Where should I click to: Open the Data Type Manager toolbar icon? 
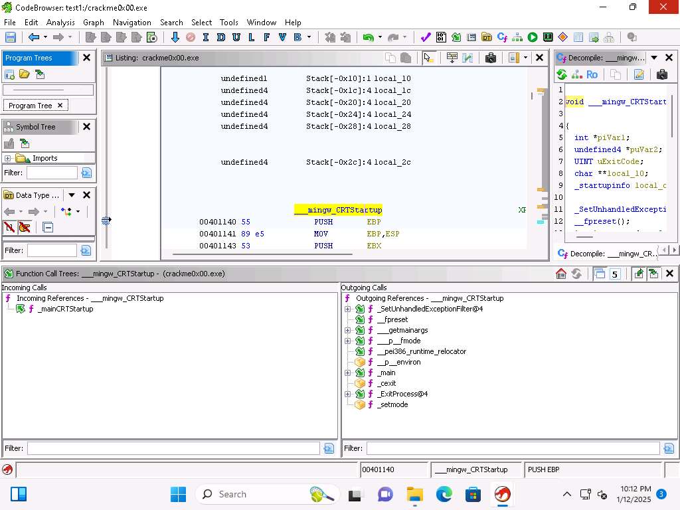(x=487, y=38)
